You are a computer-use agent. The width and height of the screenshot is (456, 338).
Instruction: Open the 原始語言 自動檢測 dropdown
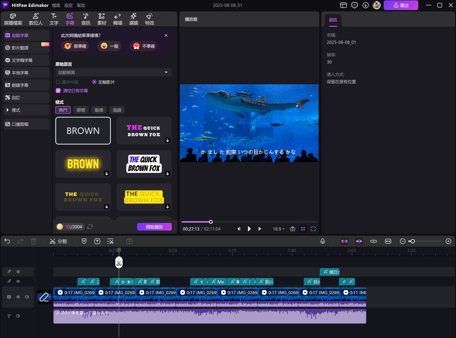point(114,72)
